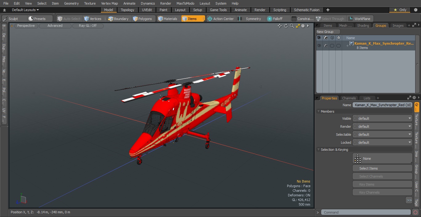Open the Vertex Map menu
Viewport: 421px width, 217px height.
click(x=109, y=3)
